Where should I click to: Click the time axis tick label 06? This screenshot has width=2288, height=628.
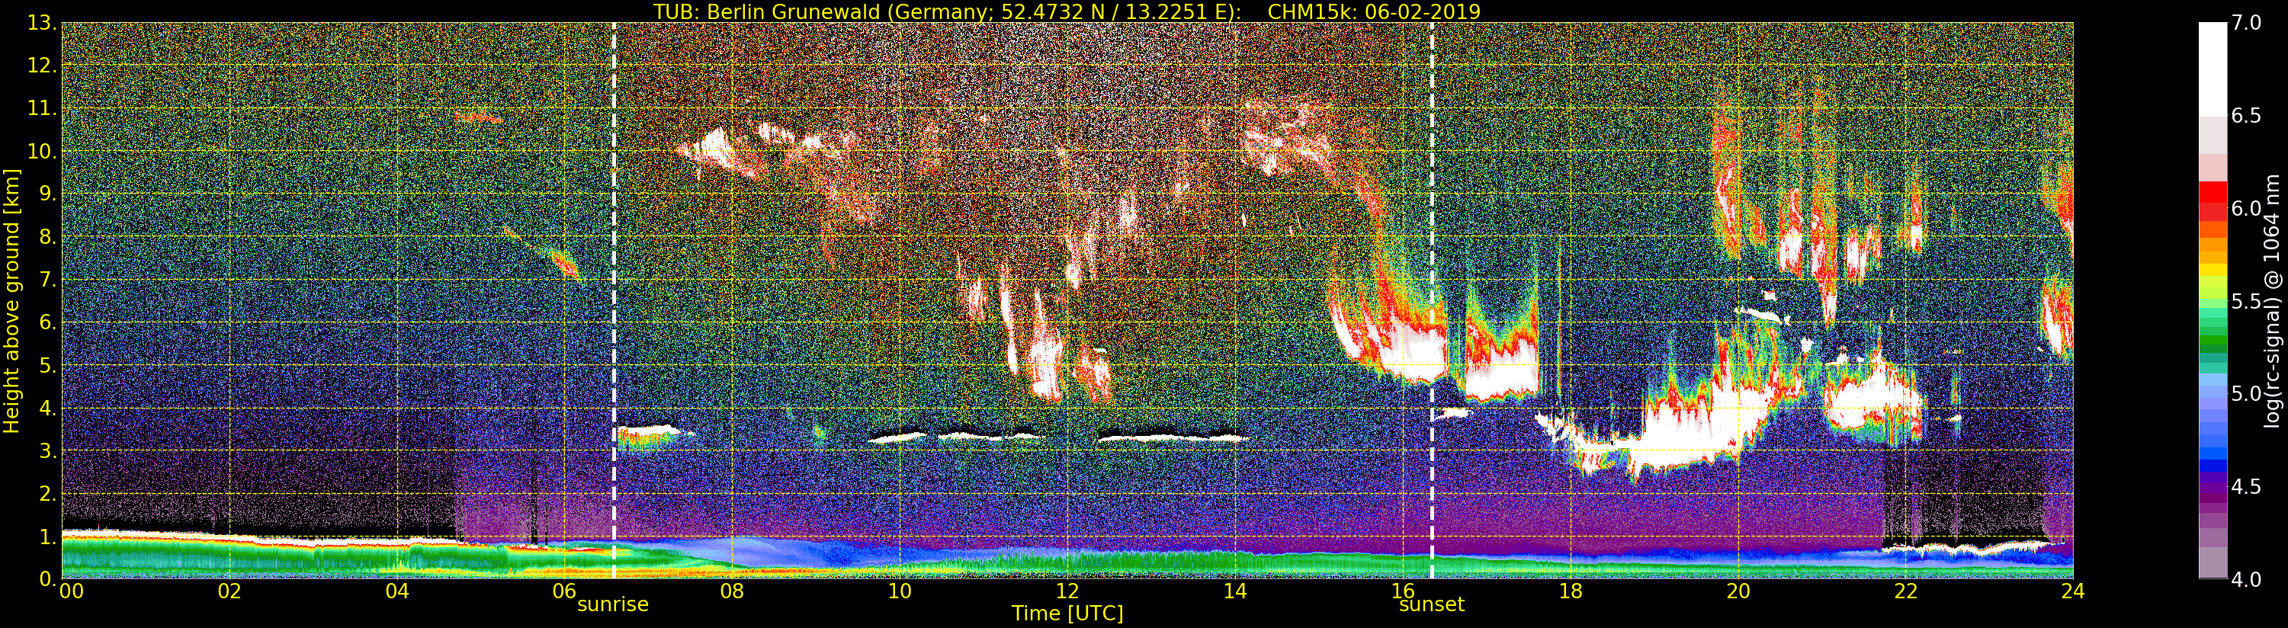click(x=564, y=591)
